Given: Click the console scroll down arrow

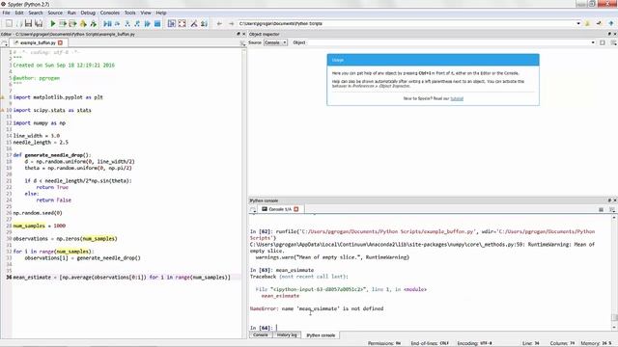Looking at the screenshot, I should coord(614,328).
